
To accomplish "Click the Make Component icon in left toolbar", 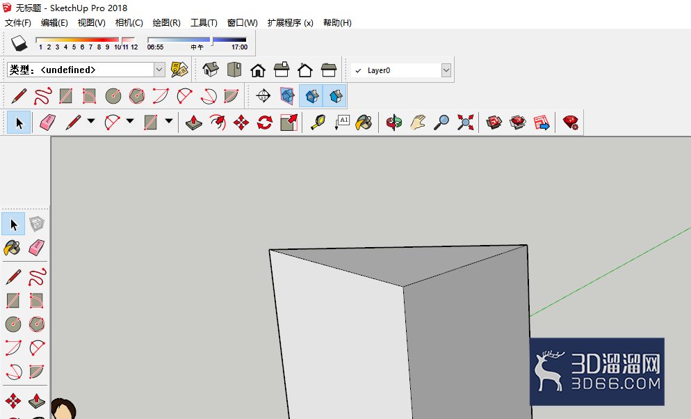I will click(x=37, y=224).
